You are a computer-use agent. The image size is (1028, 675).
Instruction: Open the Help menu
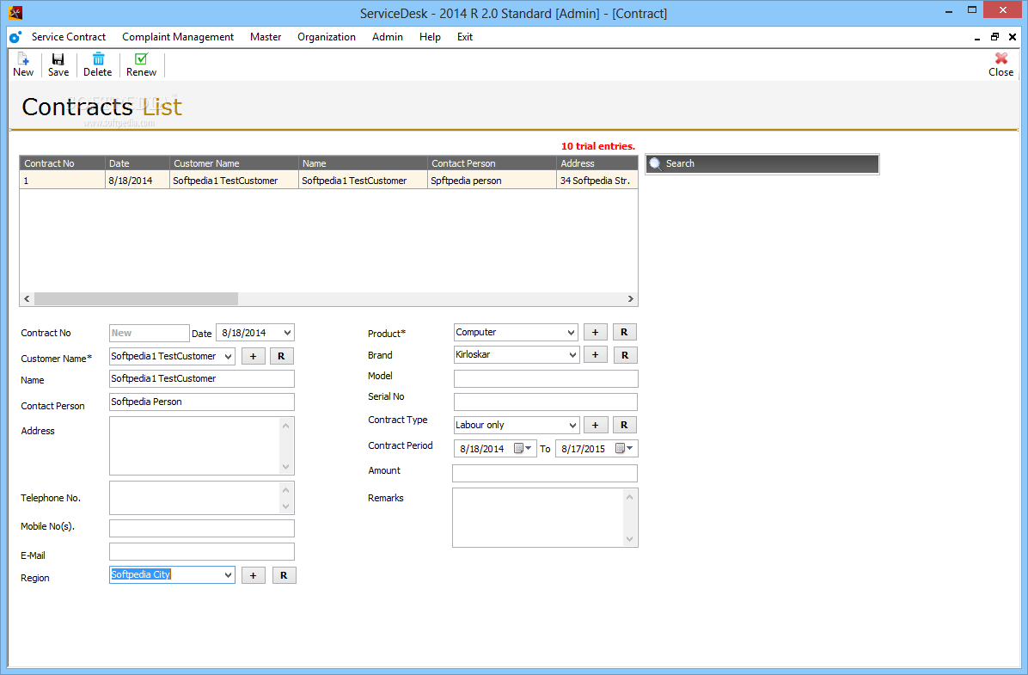tap(430, 37)
